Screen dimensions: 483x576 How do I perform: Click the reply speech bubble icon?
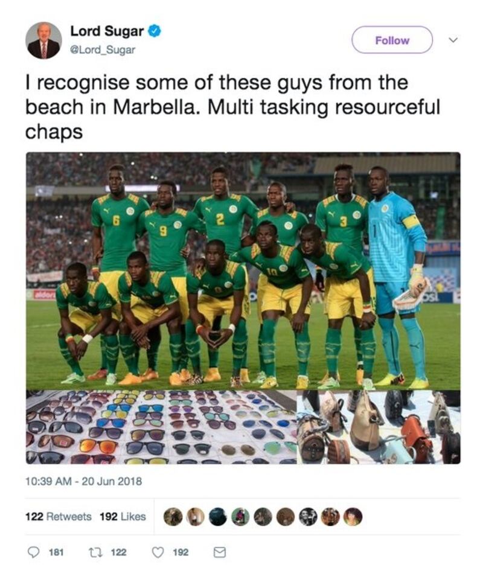point(34,552)
